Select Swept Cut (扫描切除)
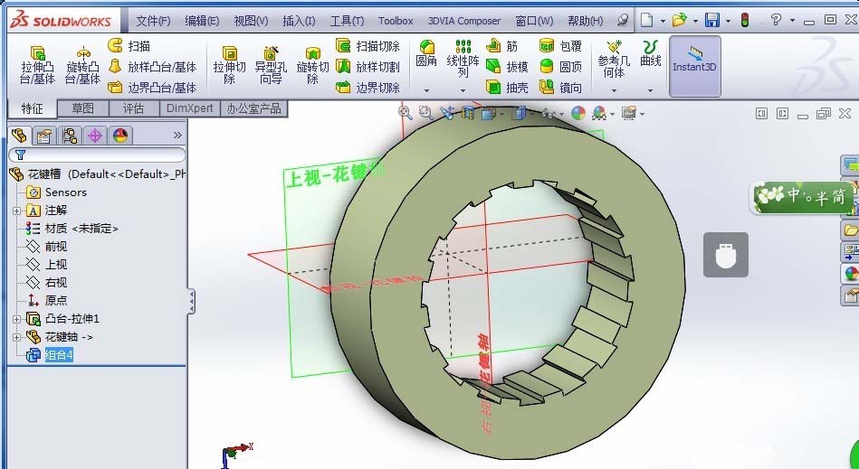Viewport: 859px width, 469px height. pos(367,46)
